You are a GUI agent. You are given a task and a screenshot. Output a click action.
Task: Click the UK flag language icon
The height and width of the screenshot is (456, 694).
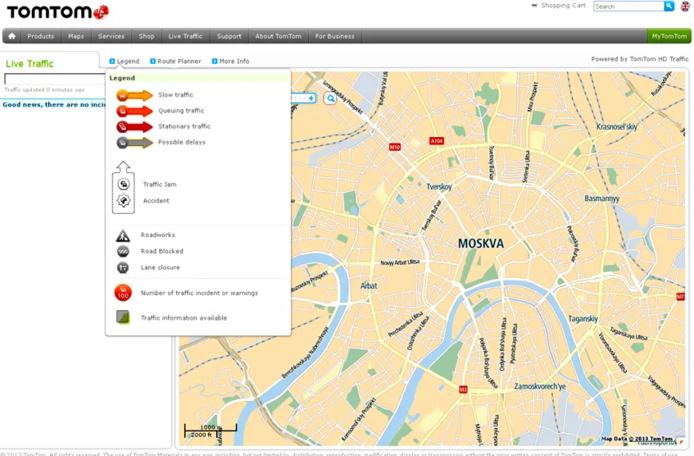pyautogui.click(x=685, y=6)
